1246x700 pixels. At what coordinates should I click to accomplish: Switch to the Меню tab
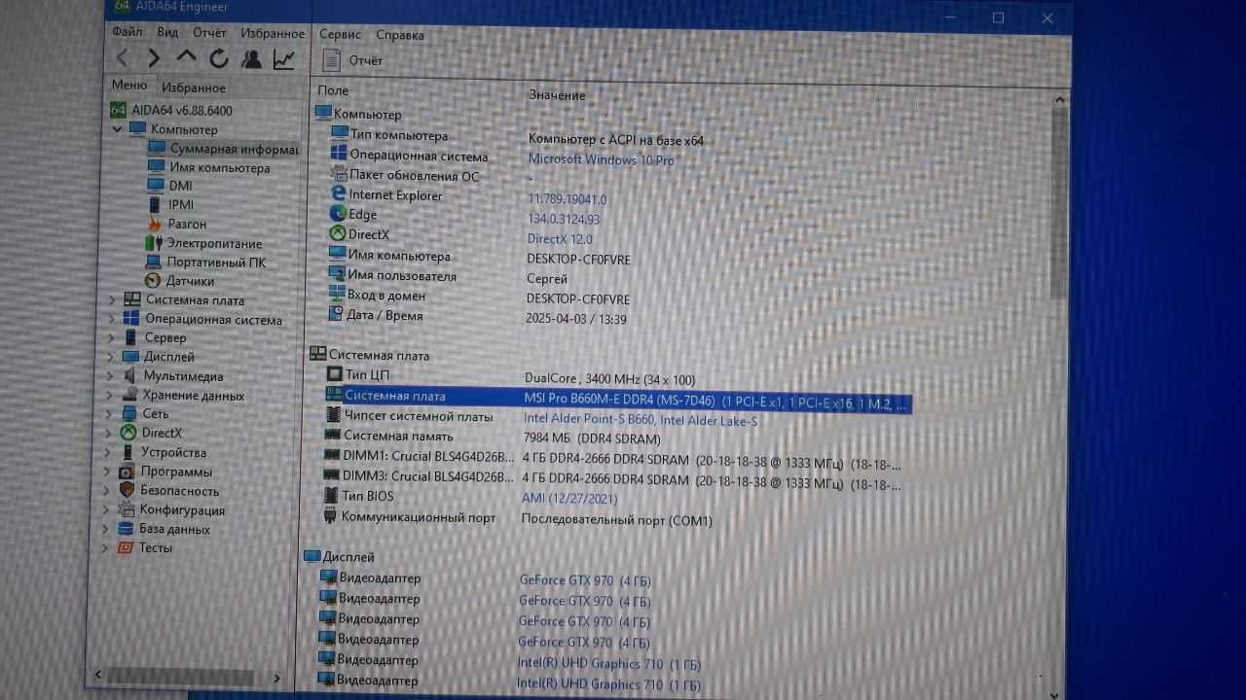pos(129,85)
